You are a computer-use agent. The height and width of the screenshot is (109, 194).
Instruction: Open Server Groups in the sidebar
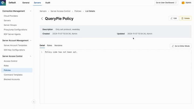point(10,25)
